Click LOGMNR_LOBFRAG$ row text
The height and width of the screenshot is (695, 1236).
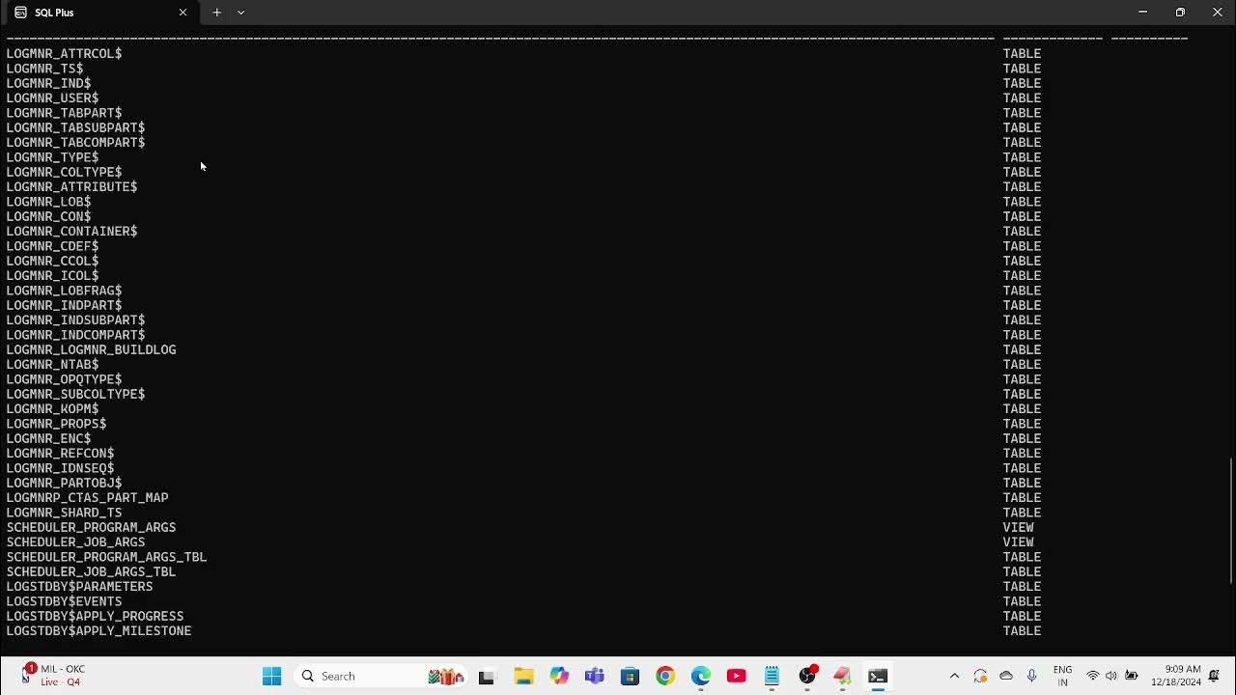[64, 291]
